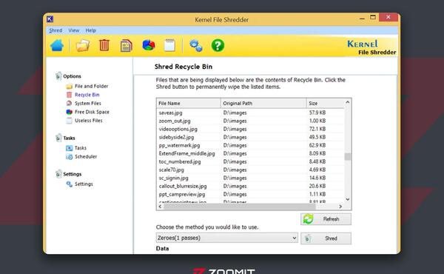Select the red Recycle Bin toolbar icon
444x274 pixels.
(x=104, y=45)
